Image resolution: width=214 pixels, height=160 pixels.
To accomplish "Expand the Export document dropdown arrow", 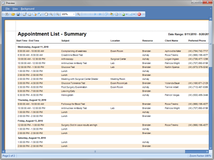I will coord(127,14).
